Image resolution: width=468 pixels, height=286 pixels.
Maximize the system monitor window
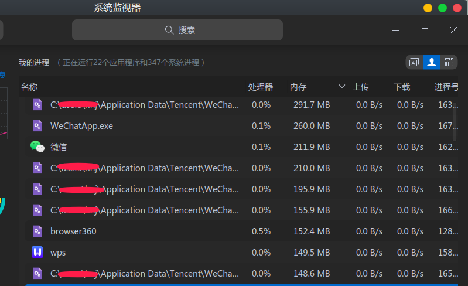coord(425,30)
